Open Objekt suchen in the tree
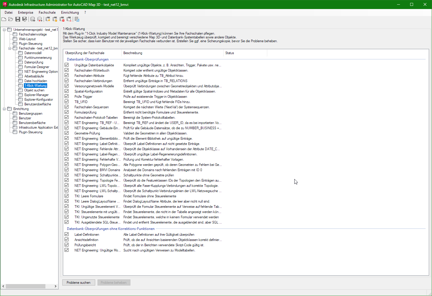Screen dimensions: 432x296 pos(34,90)
